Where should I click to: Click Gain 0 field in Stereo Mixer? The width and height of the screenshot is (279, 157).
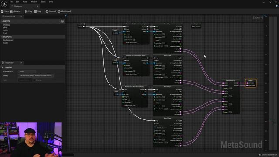pyautogui.click(x=230, y=88)
